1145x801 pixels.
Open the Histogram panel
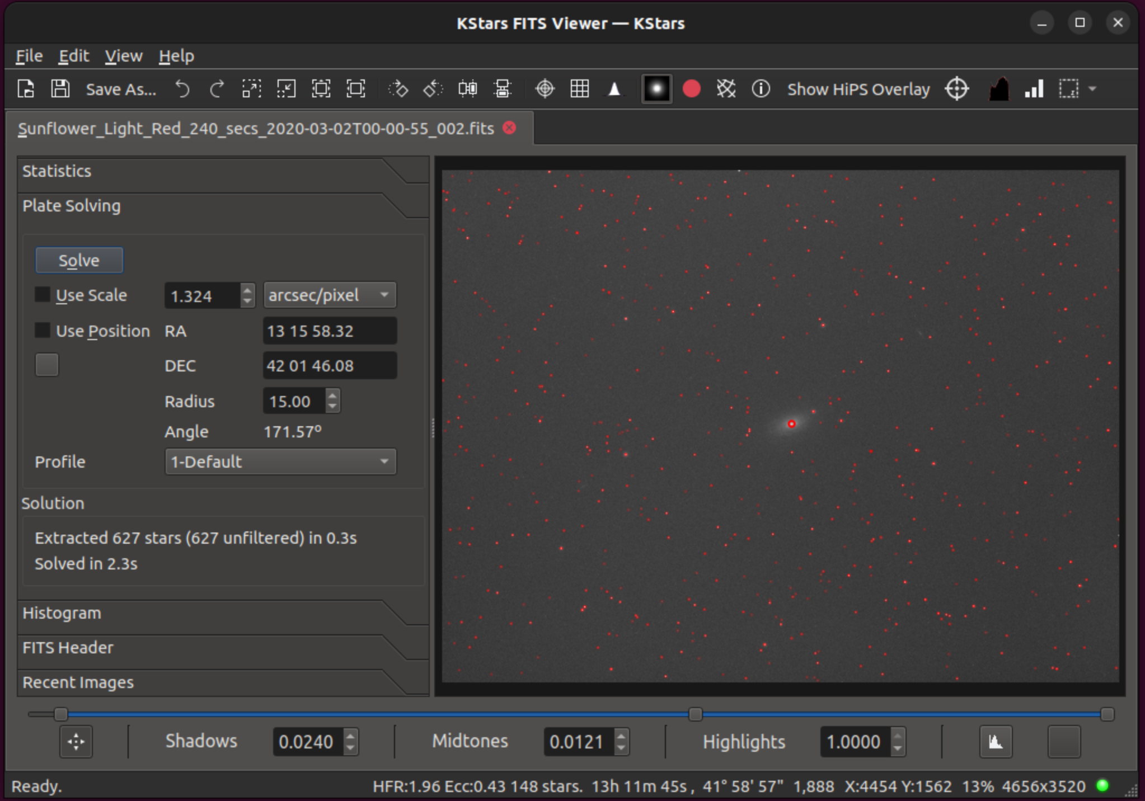[x=62, y=612]
